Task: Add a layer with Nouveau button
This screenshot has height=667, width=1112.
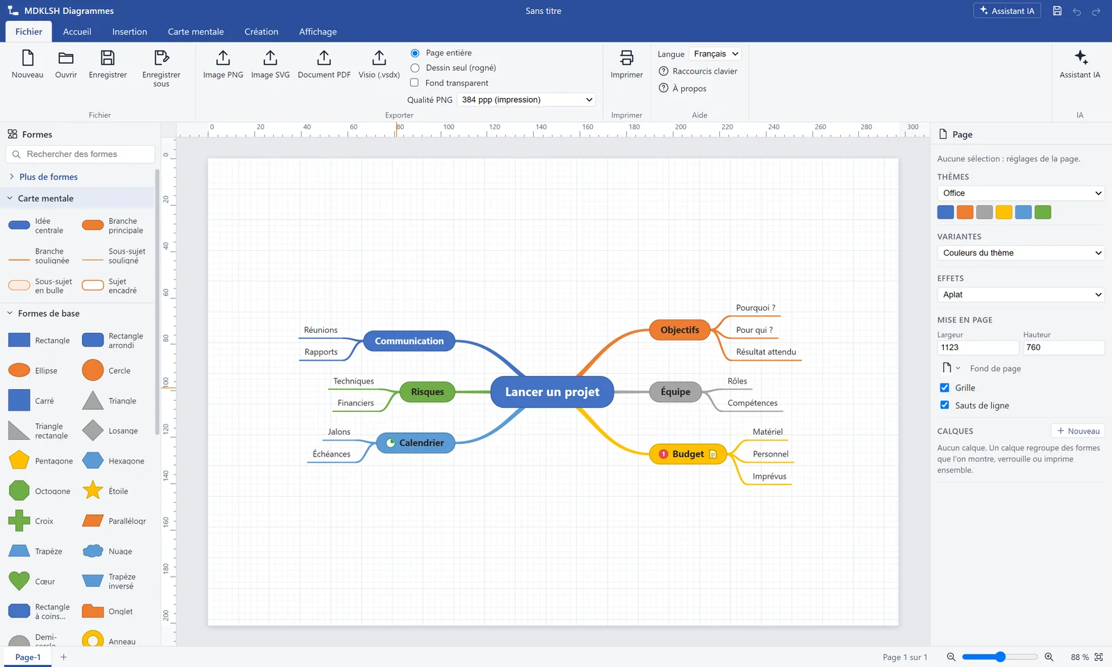Action: click(1078, 431)
